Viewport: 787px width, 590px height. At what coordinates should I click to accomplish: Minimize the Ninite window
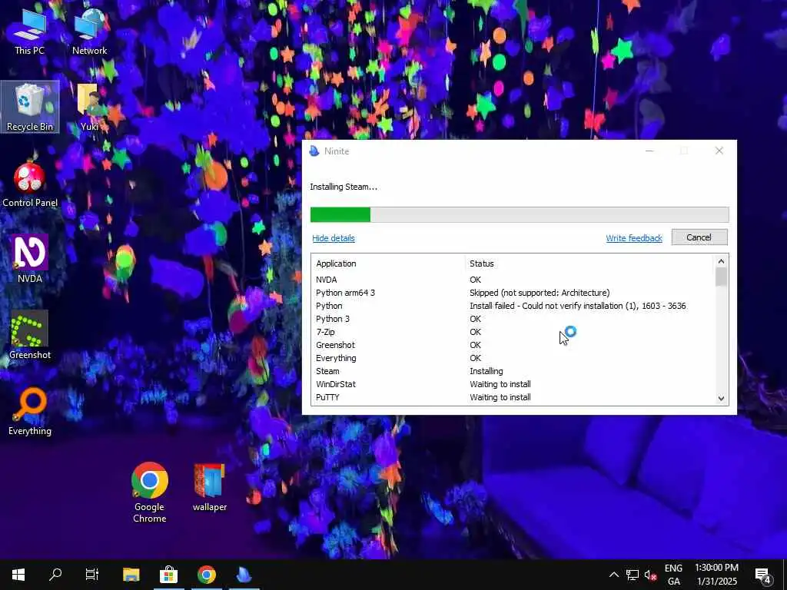click(x=649, y=151)
